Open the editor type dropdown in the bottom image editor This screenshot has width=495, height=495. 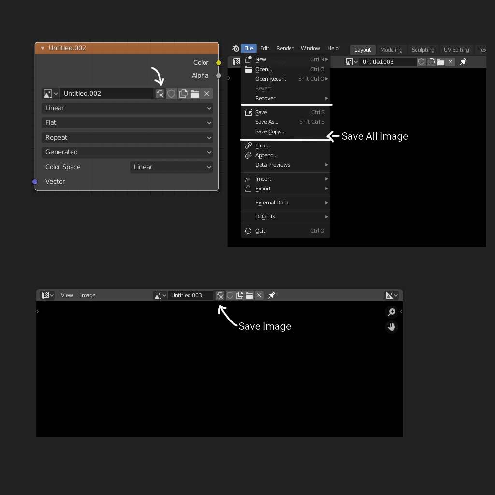(48, 295)
